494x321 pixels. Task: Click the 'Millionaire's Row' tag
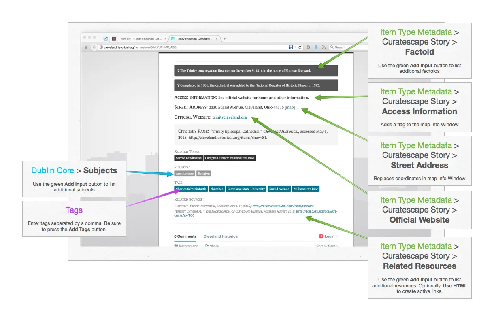306,189
